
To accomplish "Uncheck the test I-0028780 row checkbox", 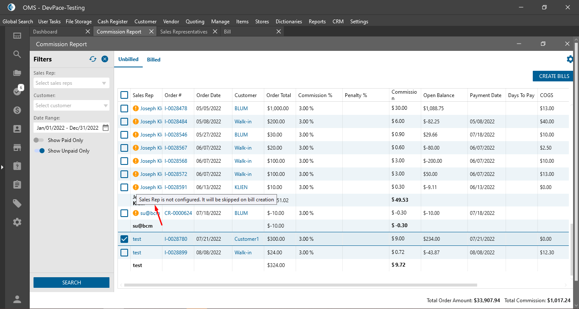I will tap(124, 239).
